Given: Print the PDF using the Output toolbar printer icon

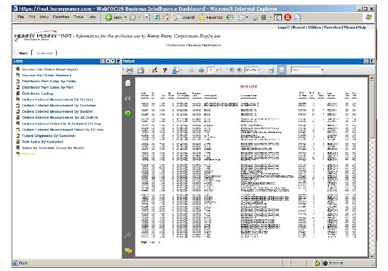Looking at the screenshot, I should point(129,70).
